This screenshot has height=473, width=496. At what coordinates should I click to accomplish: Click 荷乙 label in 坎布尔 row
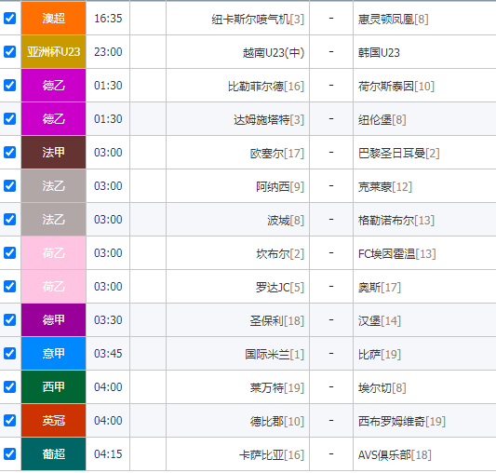click(x=53, y=253)
